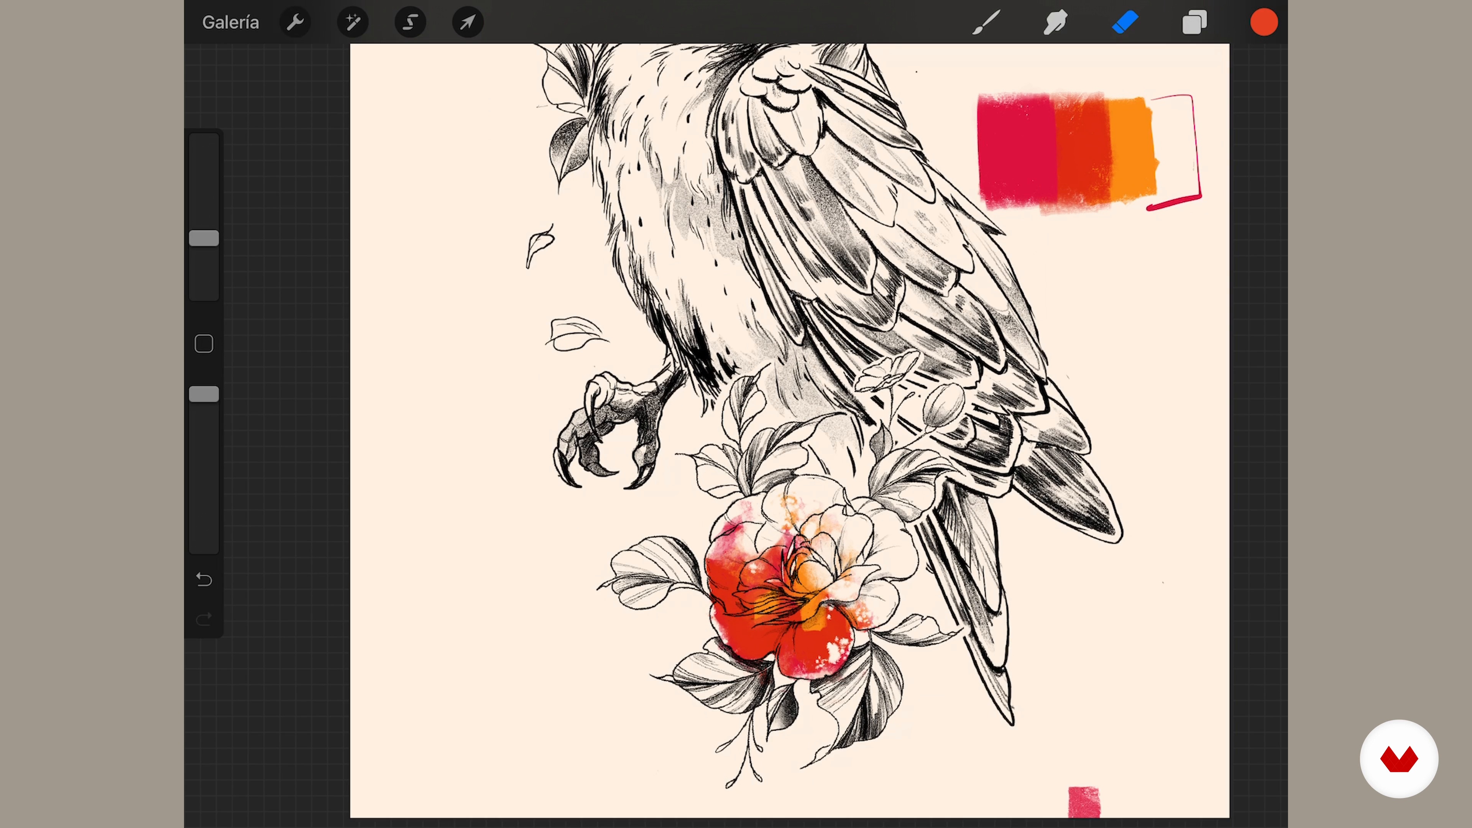Open the Layers panel icon
The height and width of the screenshot is (828, 1472).
tap(1194, 22)
